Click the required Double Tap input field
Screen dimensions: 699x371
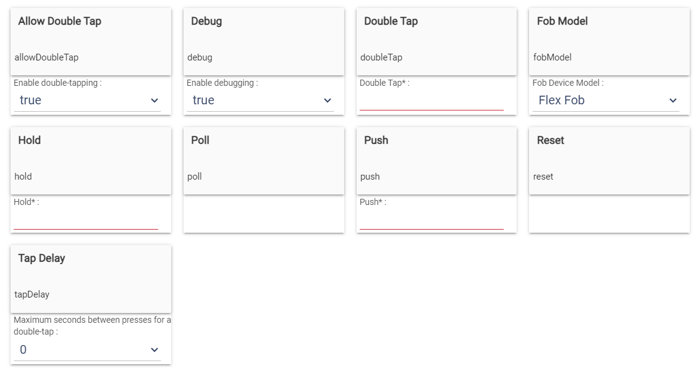point(433,101)
